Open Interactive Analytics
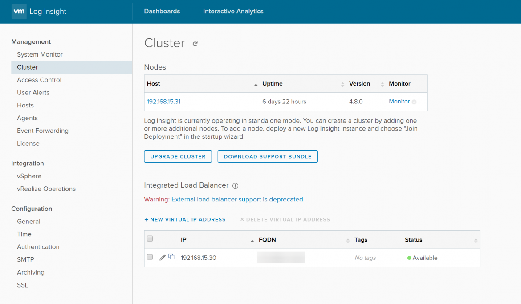Viewport: 521px width, 304px height. (233, 12)
